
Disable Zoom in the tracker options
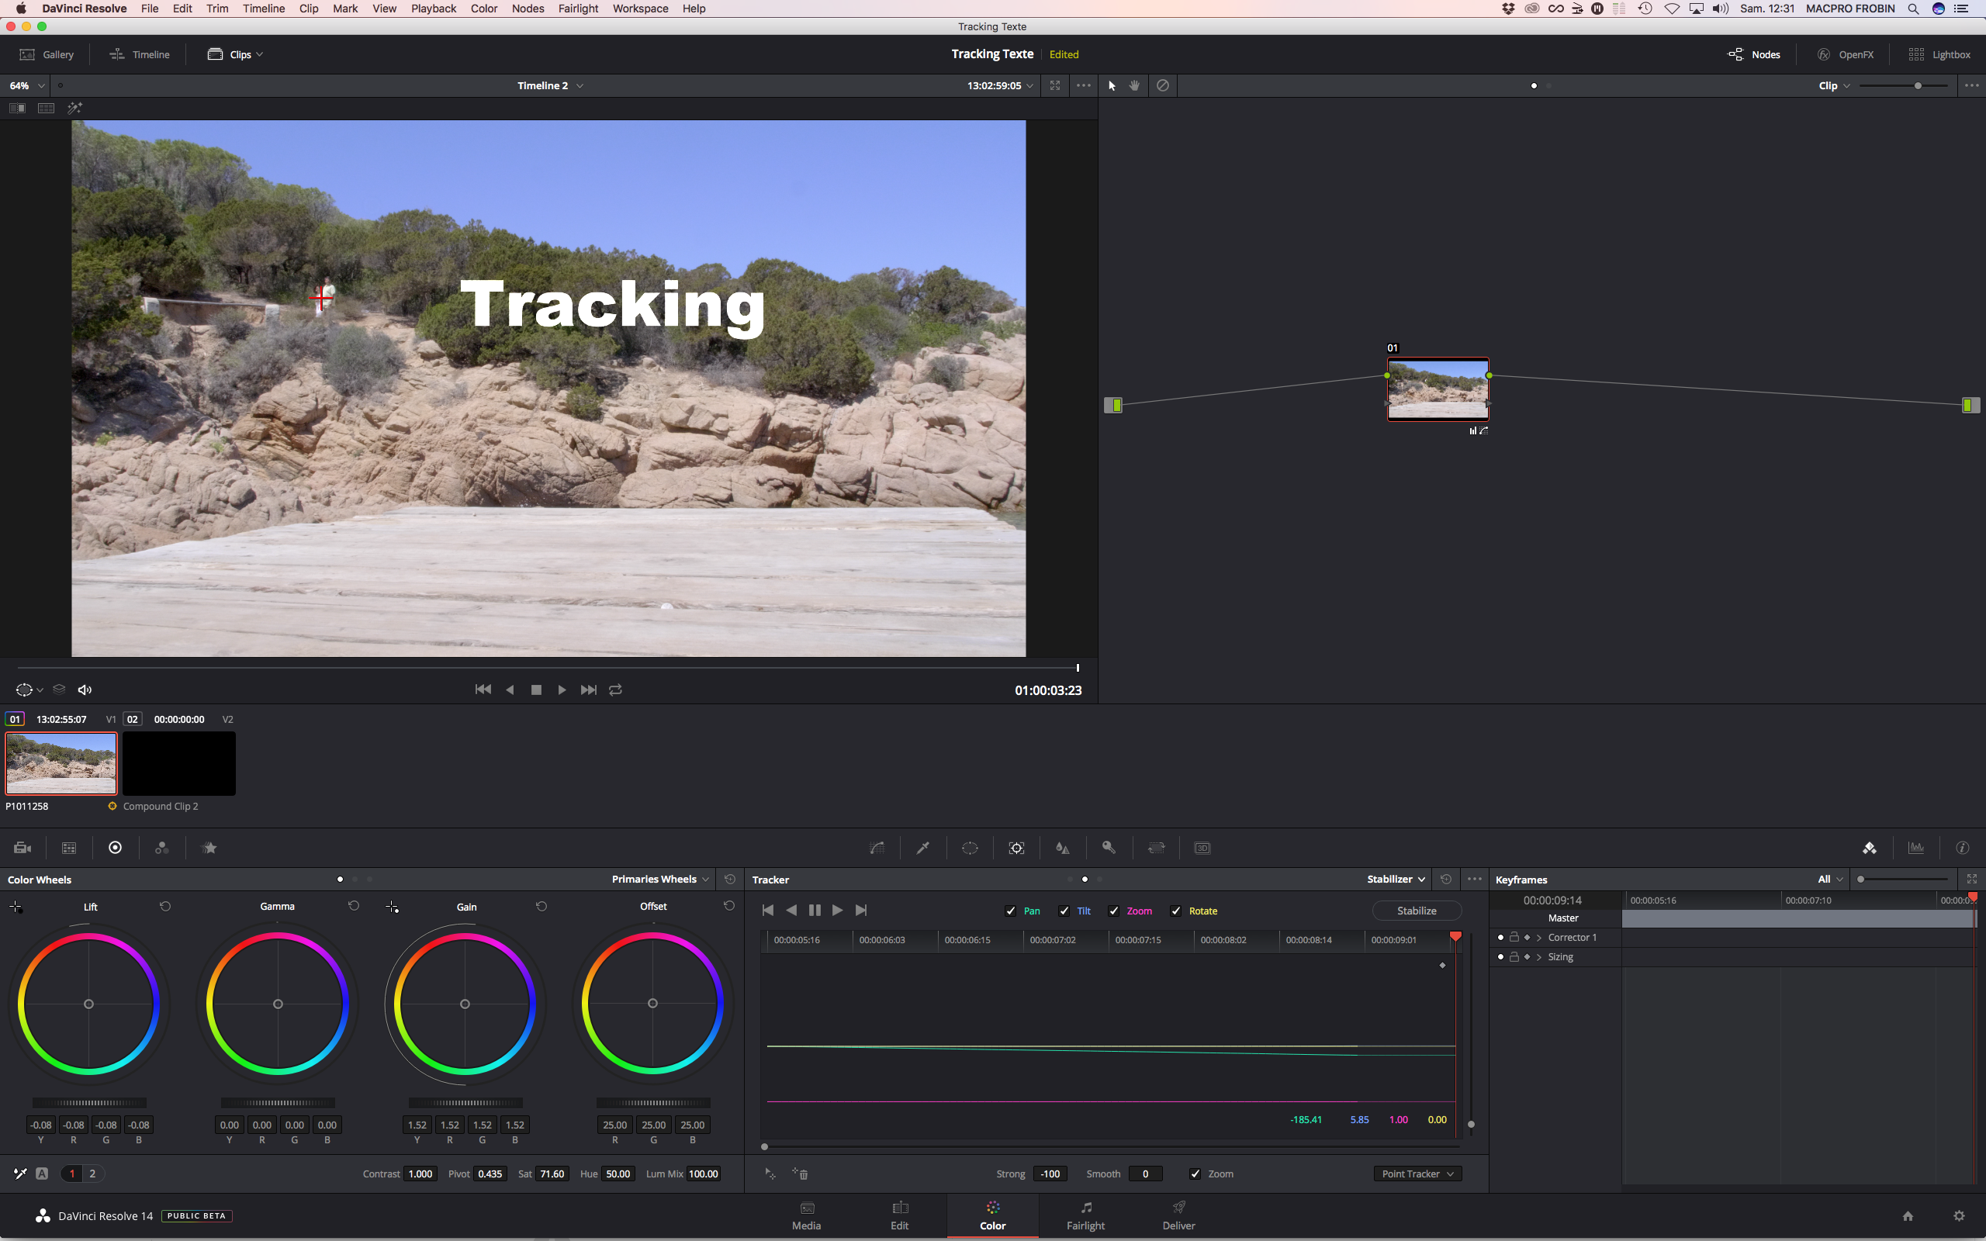click(1114, 911)
